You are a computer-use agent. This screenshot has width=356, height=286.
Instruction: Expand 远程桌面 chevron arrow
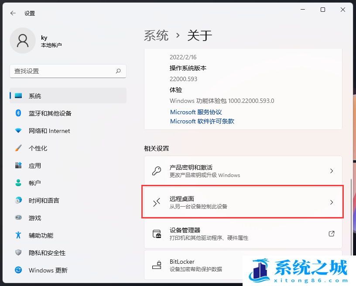tap(332, 202)
